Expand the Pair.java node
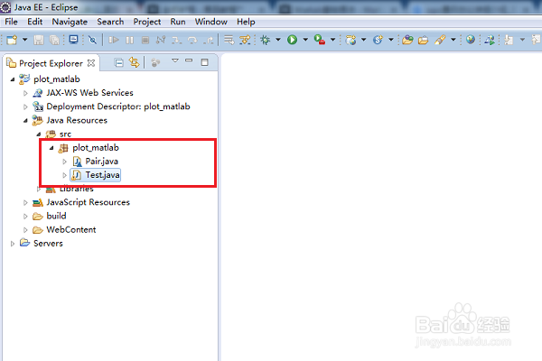Viewport: 542px width, 361px height. click(65, 162)
